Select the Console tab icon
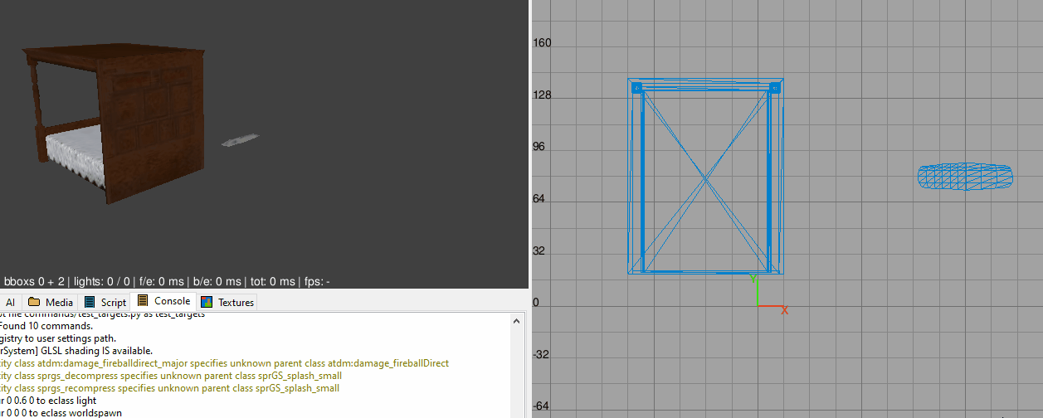Image resolution: width=1043 pixels, height=418 pixels. point(144,301)
